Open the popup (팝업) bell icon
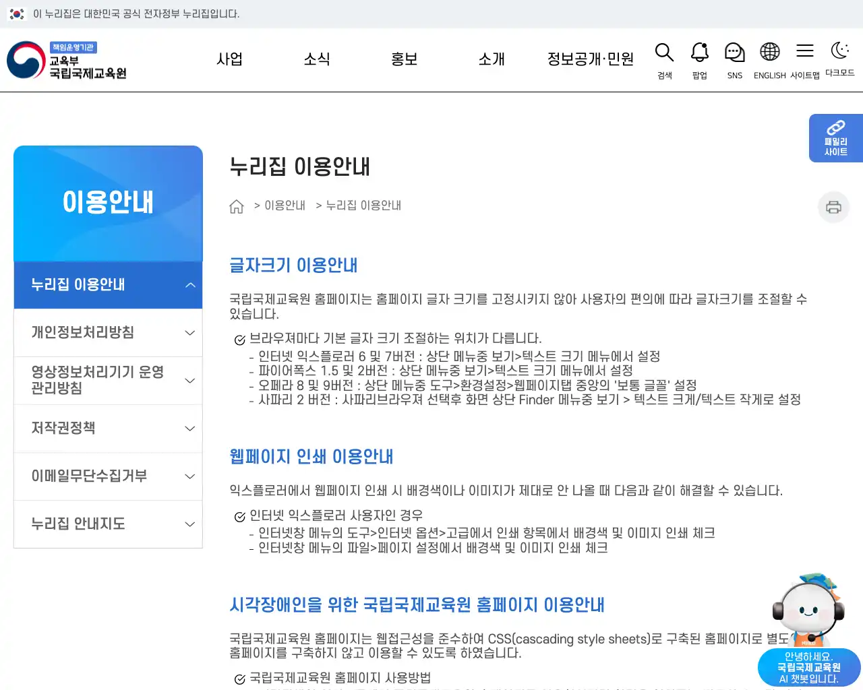The height and width of the screenshot is (690, 863). click(x=700, y=53)
